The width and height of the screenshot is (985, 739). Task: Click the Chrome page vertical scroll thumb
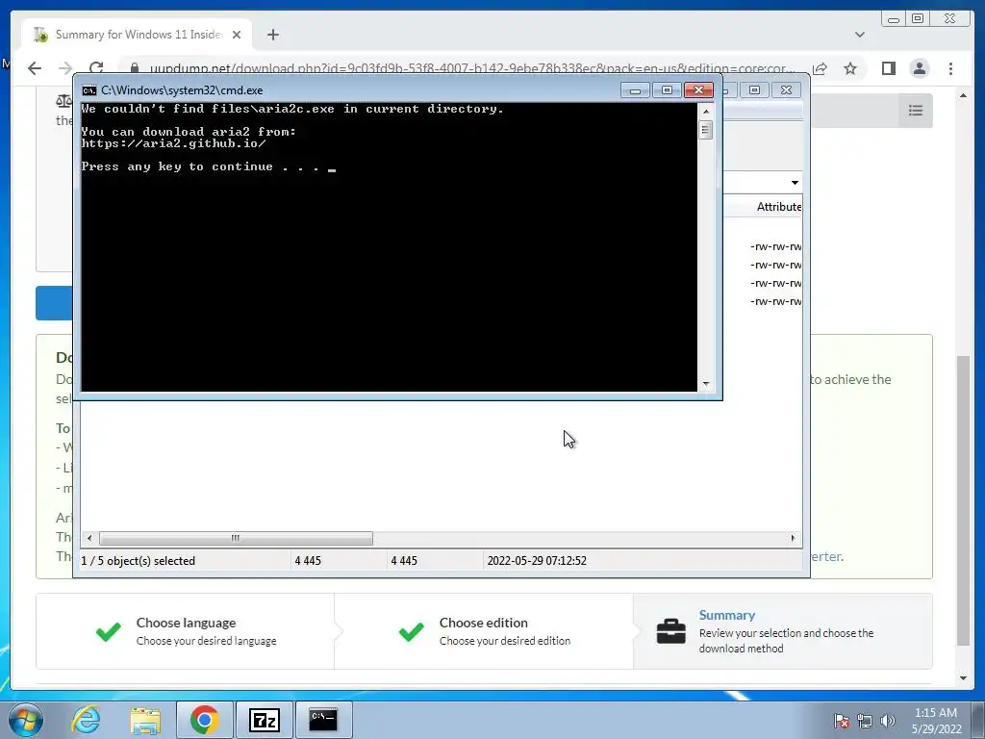pyautogui.click(x=963, y=500)
